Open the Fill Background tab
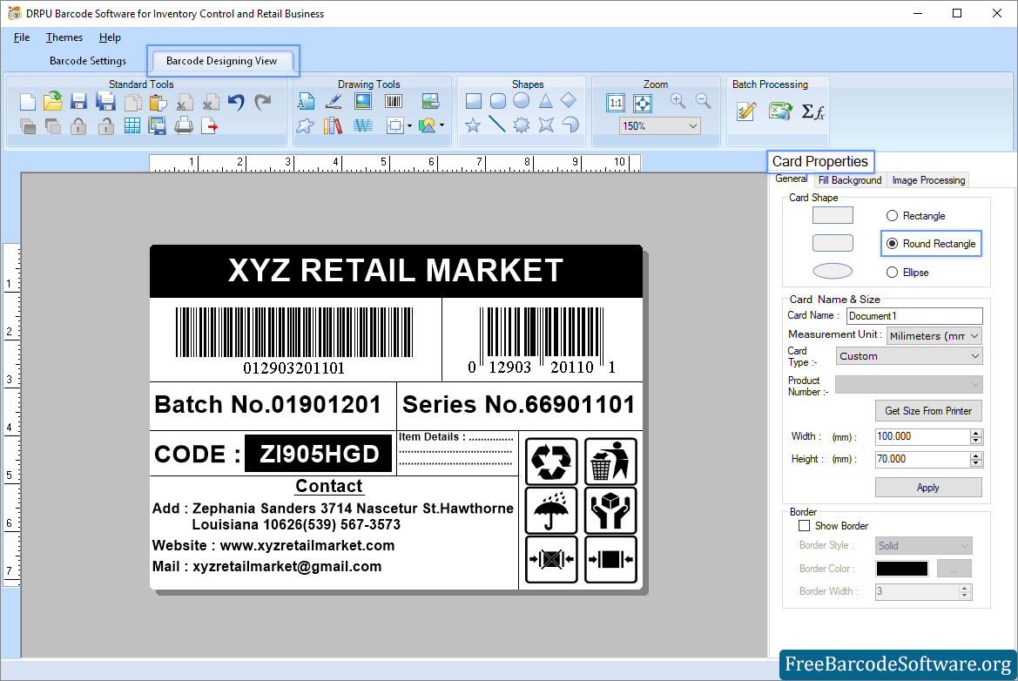This screenshot has width=1018, height=681. [850, 180]
